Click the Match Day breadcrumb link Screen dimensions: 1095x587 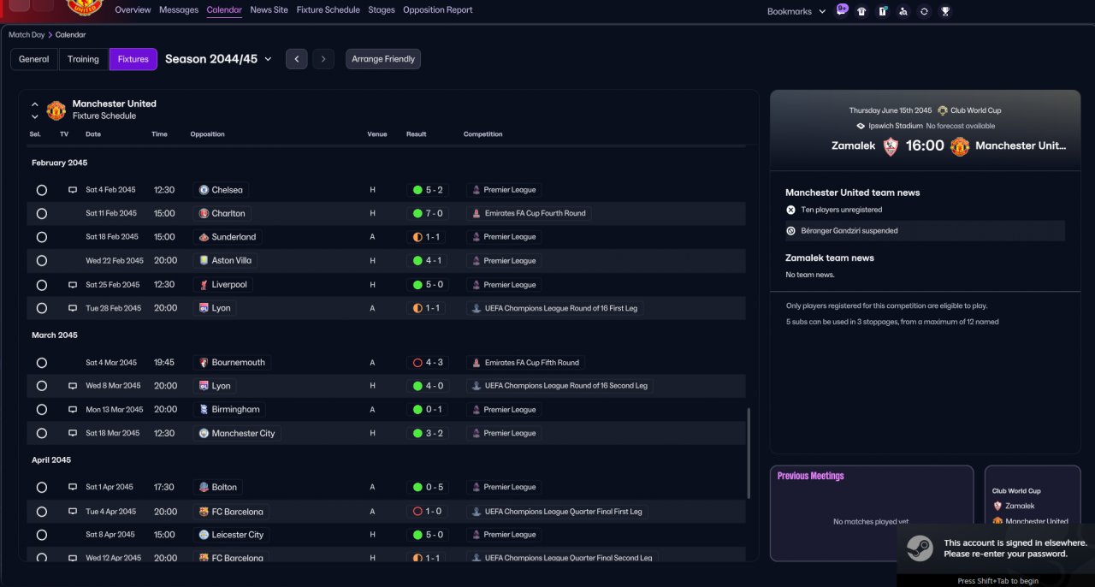pos(27,35)
